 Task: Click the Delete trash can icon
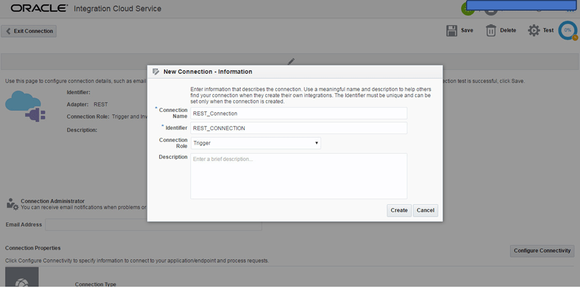pyautogui.click(x=490, y=31)
